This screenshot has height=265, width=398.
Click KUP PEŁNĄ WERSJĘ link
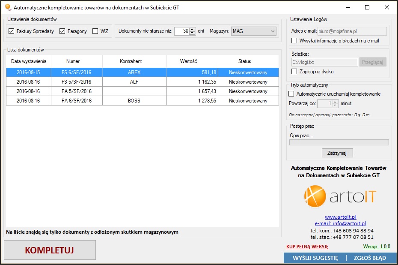coord(307,247)
